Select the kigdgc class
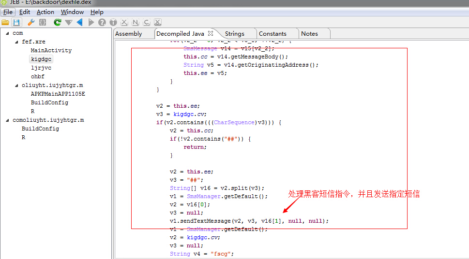 point(41,59)
